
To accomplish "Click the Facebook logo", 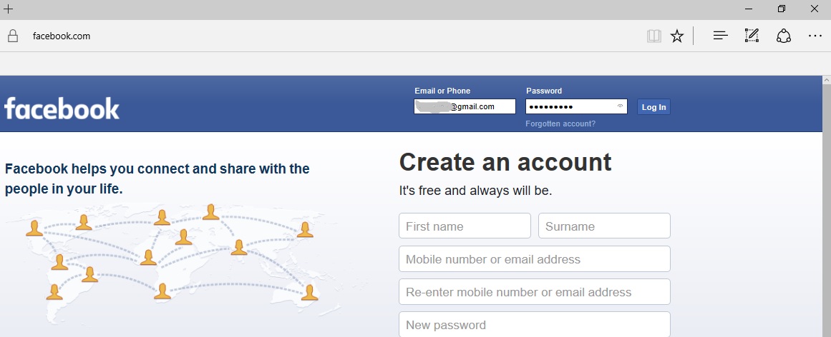I will pos(62,108).
